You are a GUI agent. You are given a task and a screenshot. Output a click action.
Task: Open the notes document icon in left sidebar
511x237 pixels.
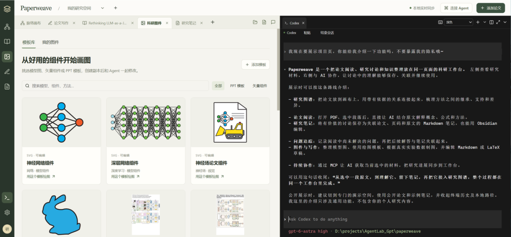[x=7, y=87]
